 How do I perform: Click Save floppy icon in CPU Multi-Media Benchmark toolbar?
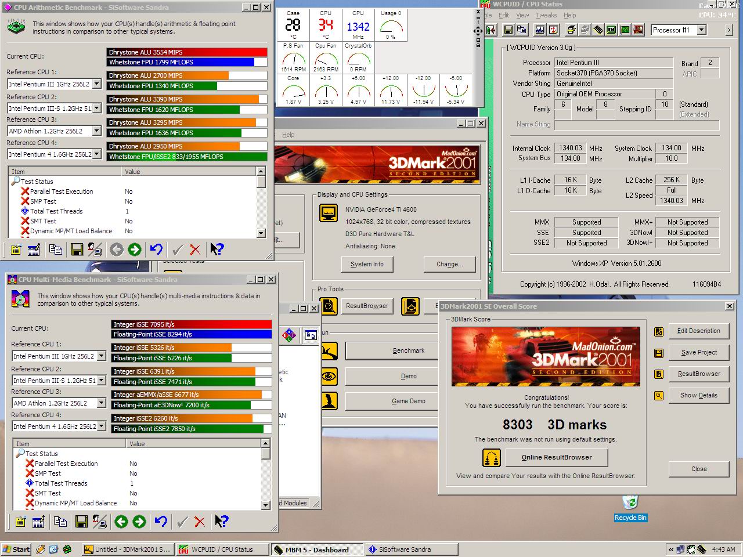(x=81, y=522)
